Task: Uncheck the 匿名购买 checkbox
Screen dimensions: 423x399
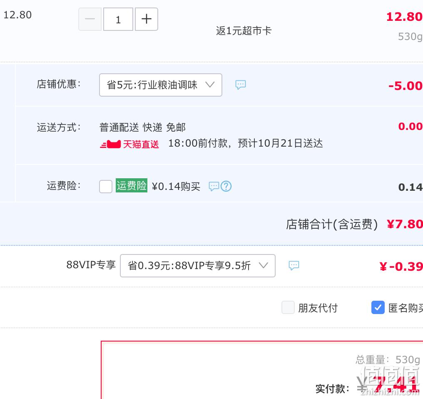Action: click(378, 307)
